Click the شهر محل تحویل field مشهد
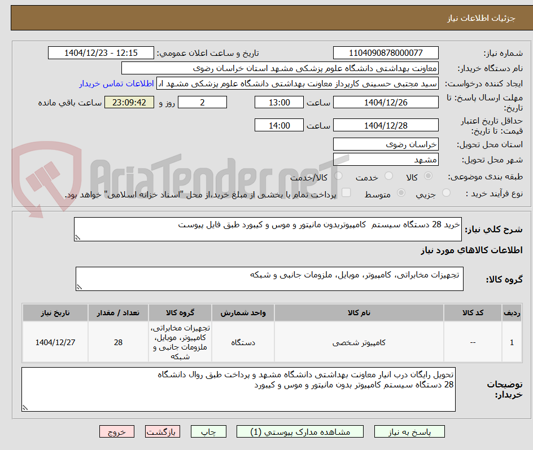533x450 pixels. (386, 160)
